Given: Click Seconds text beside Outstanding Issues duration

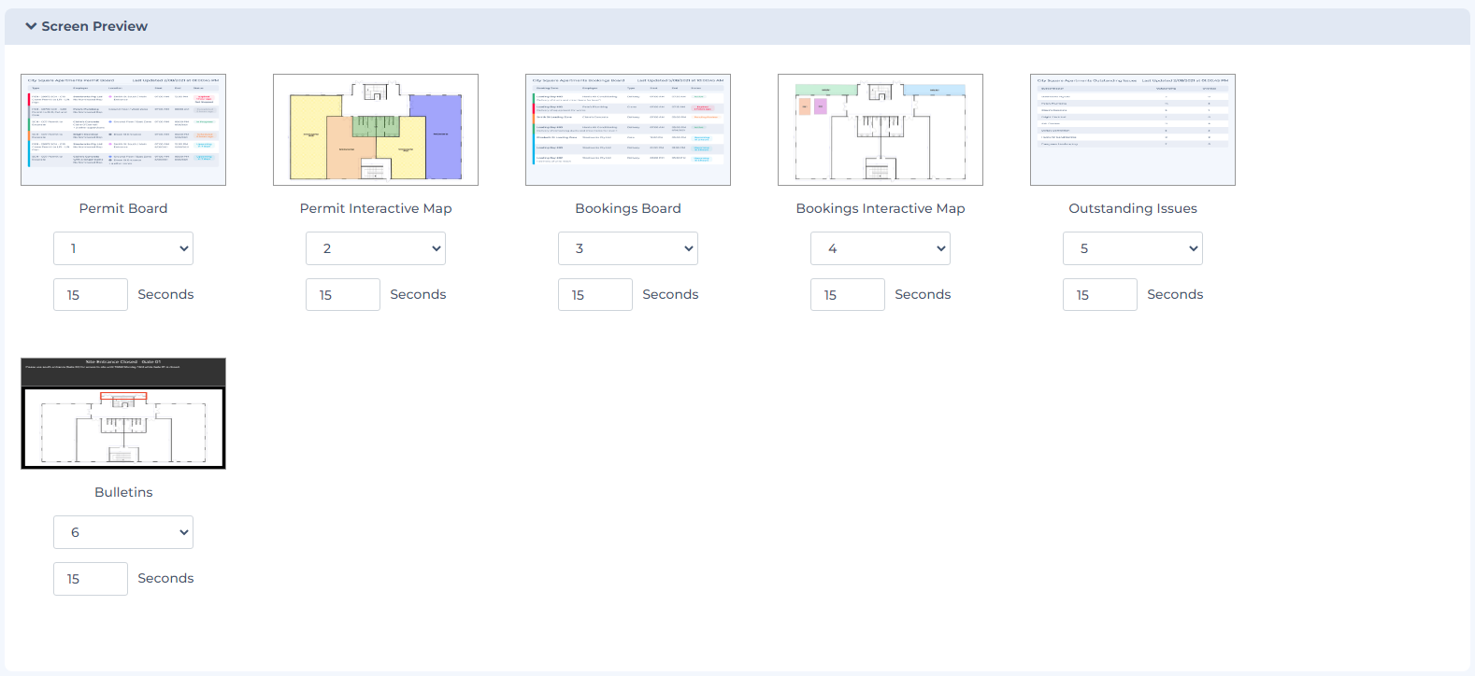Looking at the screenshot, I should (1175, 294).
